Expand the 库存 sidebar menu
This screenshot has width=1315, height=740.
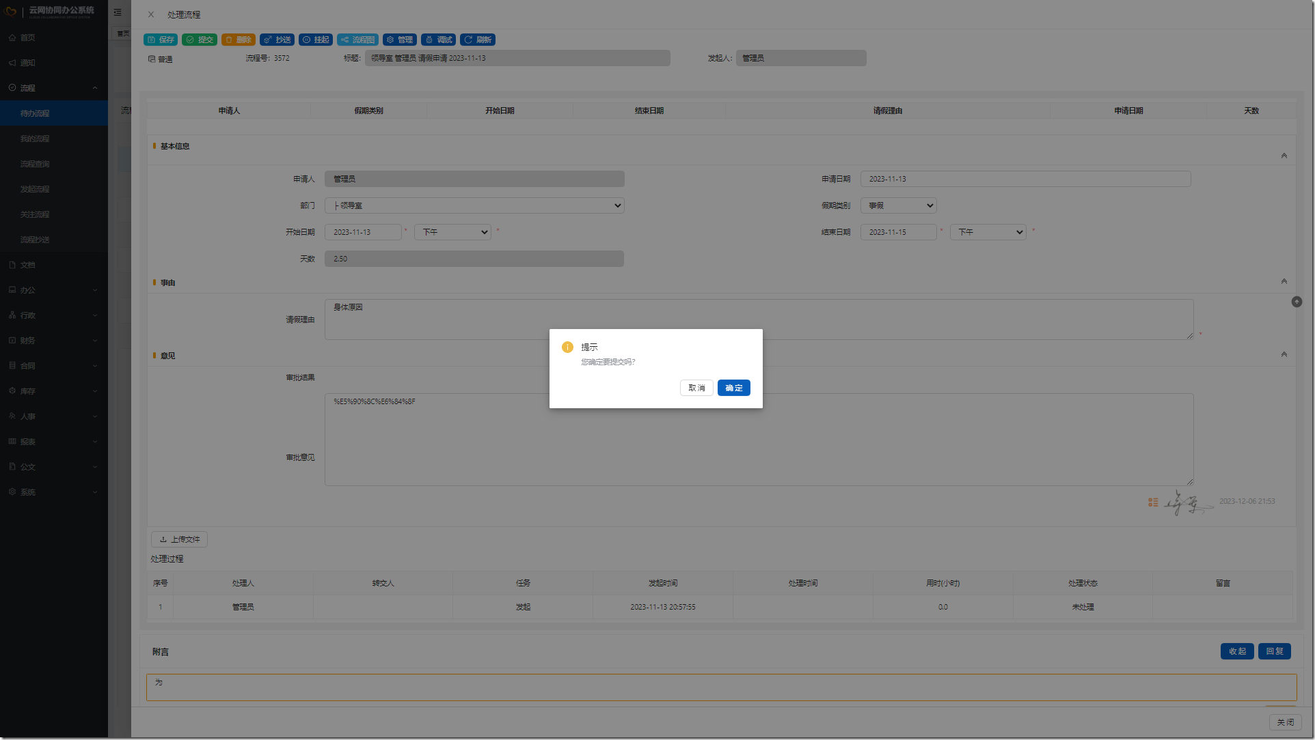(54, 391)
